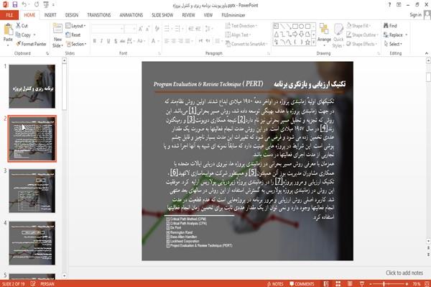Click the Replace command
Screen dimensions: 431x287
(395, 35)
